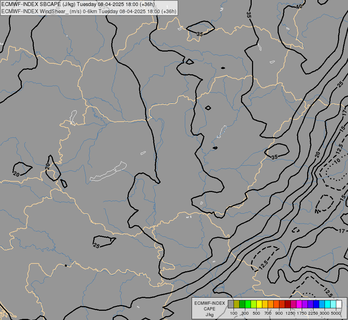Screen dimensions: 348x320
Task: Click the SBCAPE title line at top
Action: pyautogui.click(x=78, y=4)
